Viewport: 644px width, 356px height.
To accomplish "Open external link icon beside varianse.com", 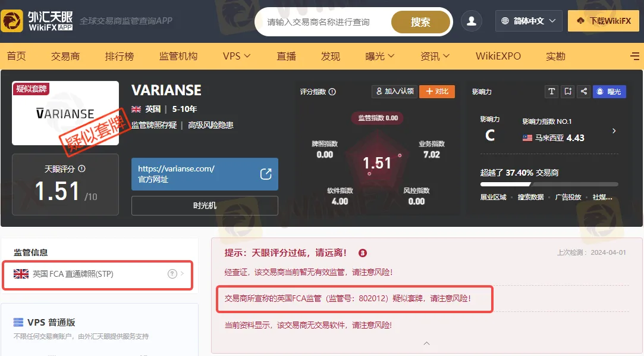I will pos(266,174).
